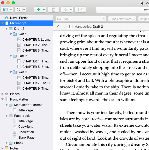Screen dimensions: 149x150
Task: Open CHAPTER 1. Loom... document
Action: tap(37, 40)
